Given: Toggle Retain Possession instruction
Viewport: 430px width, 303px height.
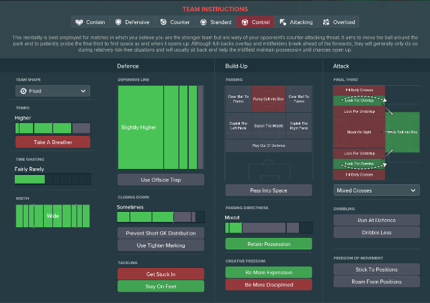Looking at the screenshot, I should click(269, 244).
